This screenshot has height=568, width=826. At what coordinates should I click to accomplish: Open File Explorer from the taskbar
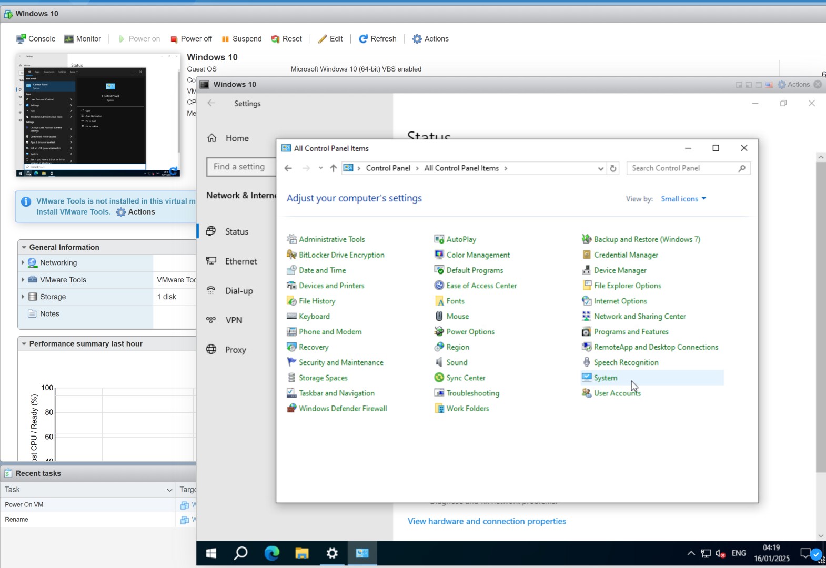point(302,553)
